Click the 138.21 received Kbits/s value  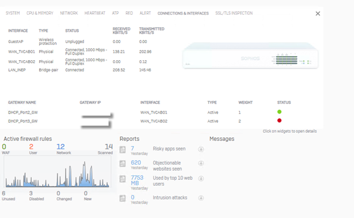pos(119,52)
